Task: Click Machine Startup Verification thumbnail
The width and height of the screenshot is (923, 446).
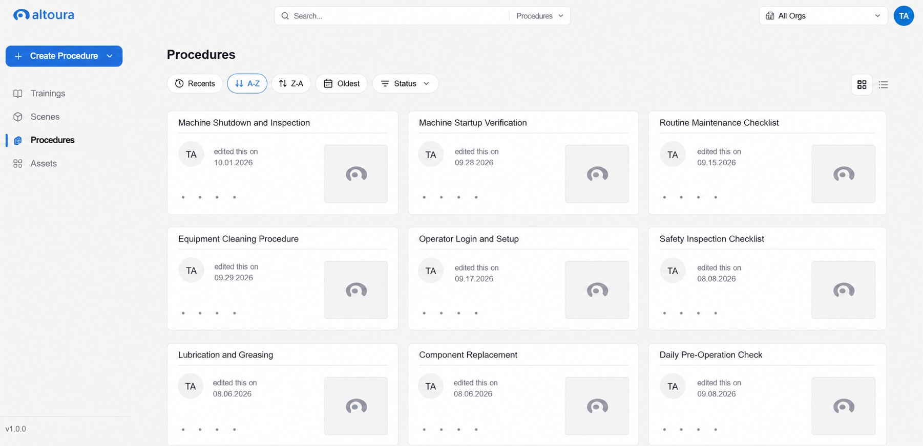Action: 597,174
